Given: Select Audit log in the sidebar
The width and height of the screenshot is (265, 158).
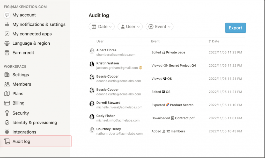Looking at the screenshot, I should [21, 141].
